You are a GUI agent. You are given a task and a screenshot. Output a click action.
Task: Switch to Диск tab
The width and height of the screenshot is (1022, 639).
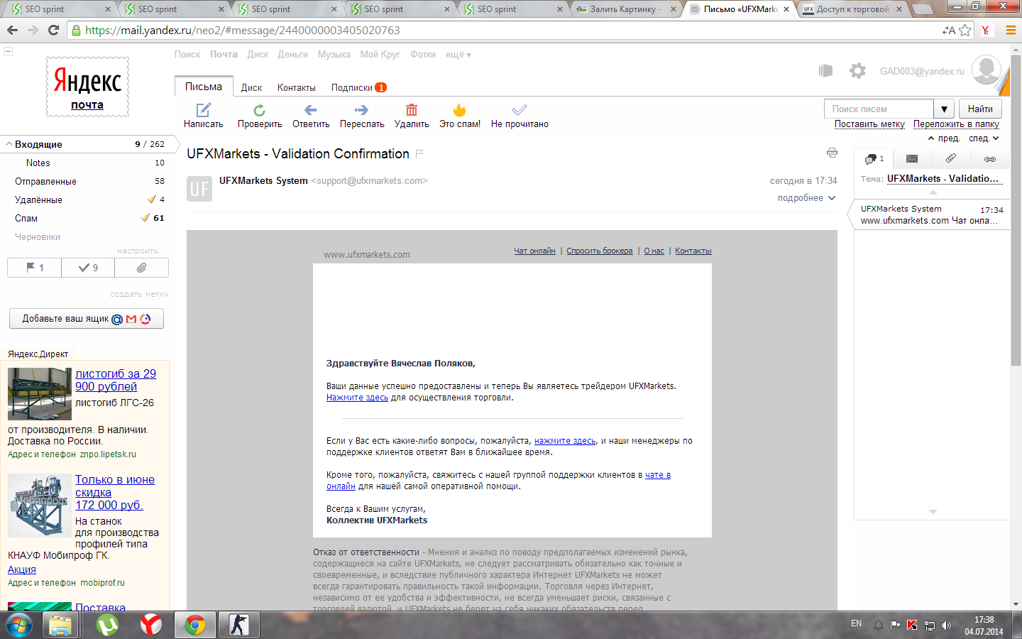click(x=251, y=88)
